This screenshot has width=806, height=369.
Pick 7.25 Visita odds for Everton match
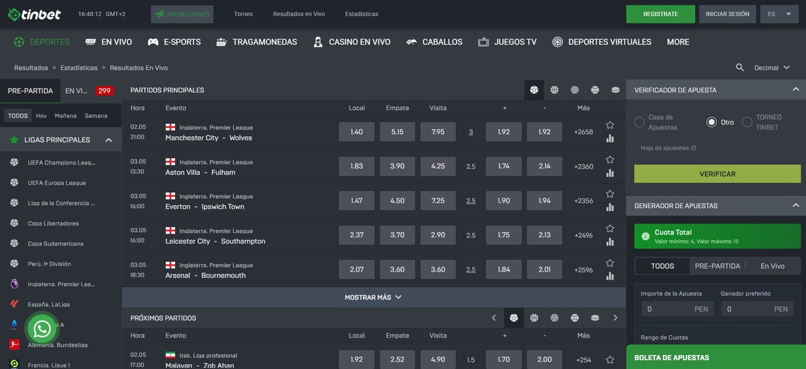438,200
